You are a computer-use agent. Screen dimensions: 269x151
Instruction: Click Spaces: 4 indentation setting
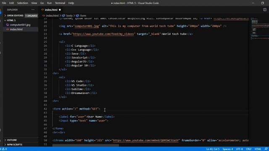228,149
